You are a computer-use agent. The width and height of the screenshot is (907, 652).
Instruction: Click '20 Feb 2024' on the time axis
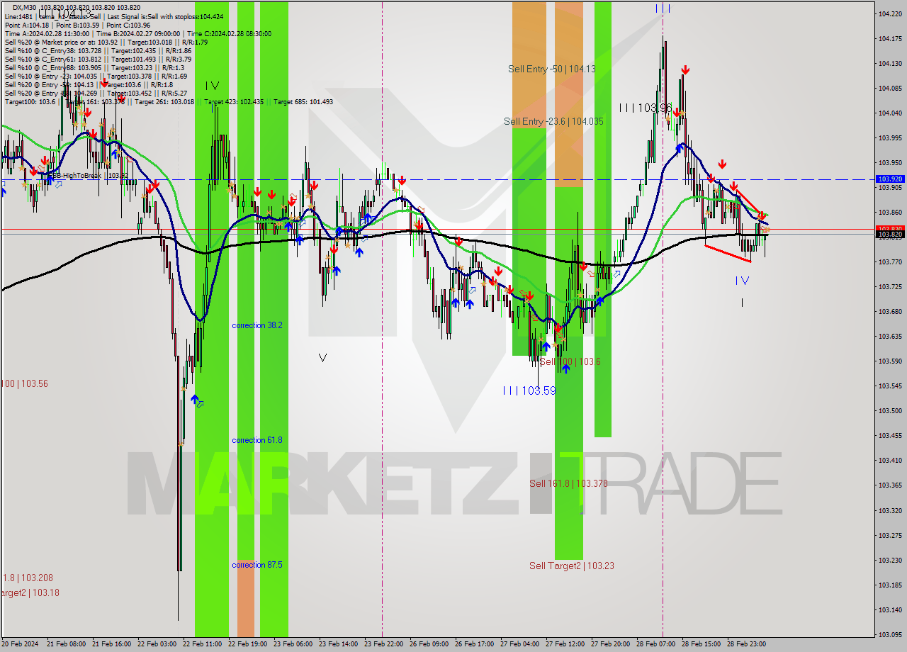pos(21,644)
